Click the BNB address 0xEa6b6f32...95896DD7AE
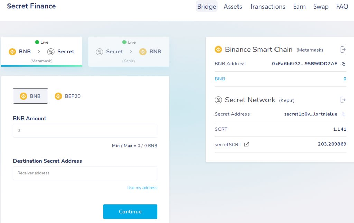This screenshot has width=354, height=223. click(x=305, y=64)
